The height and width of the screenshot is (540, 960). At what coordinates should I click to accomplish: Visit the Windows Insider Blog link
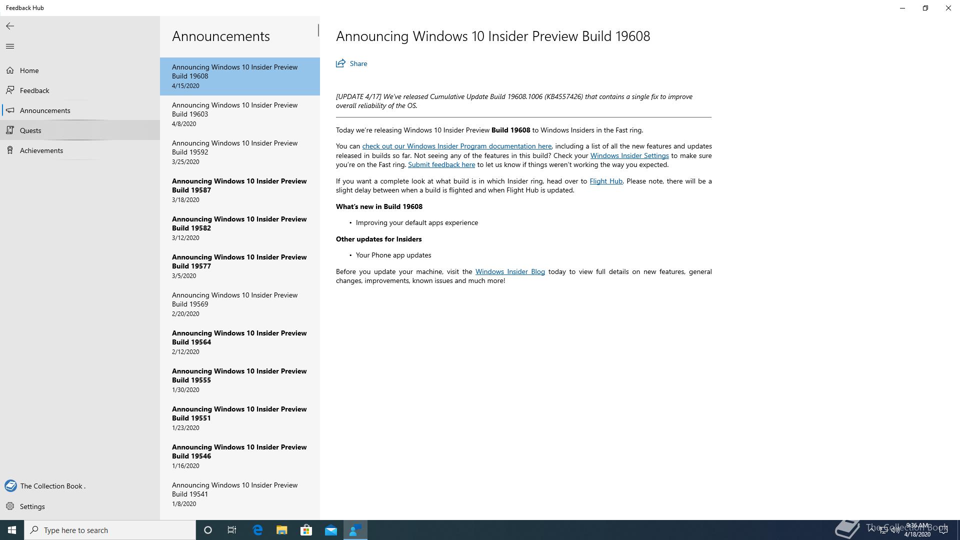(510, 271)
